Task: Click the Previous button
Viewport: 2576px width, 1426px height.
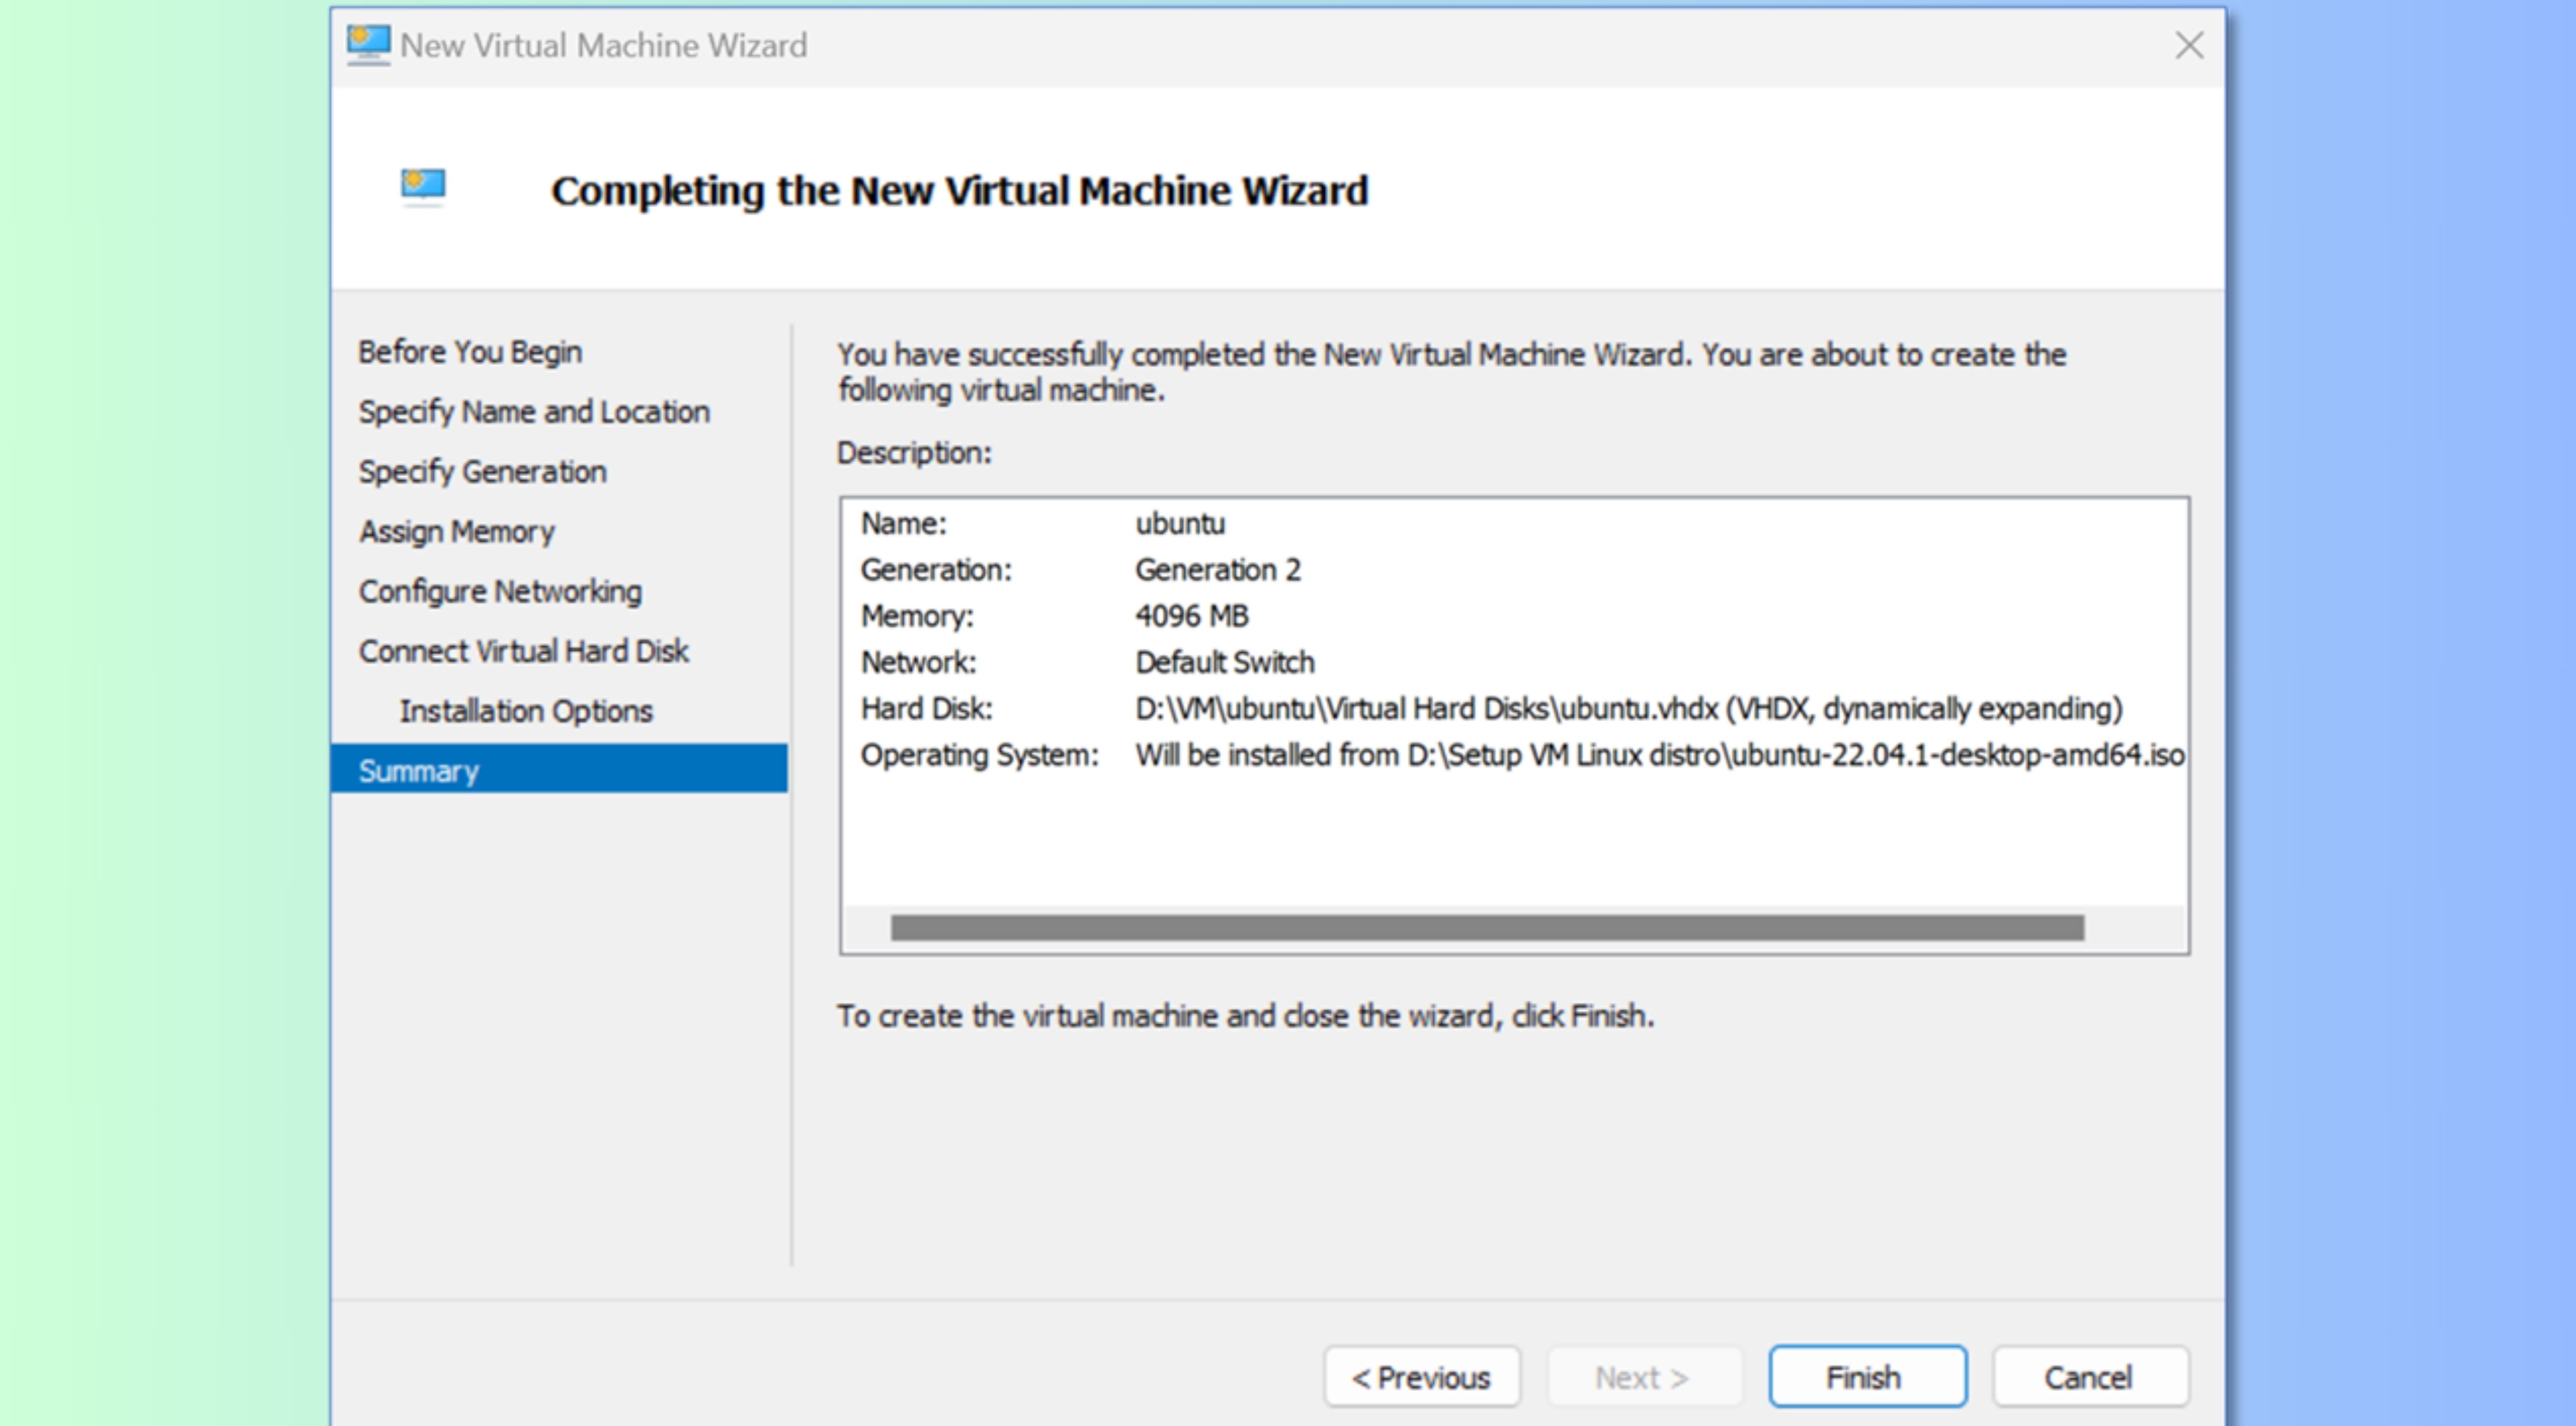Action: click(x=1422, y=1377)
